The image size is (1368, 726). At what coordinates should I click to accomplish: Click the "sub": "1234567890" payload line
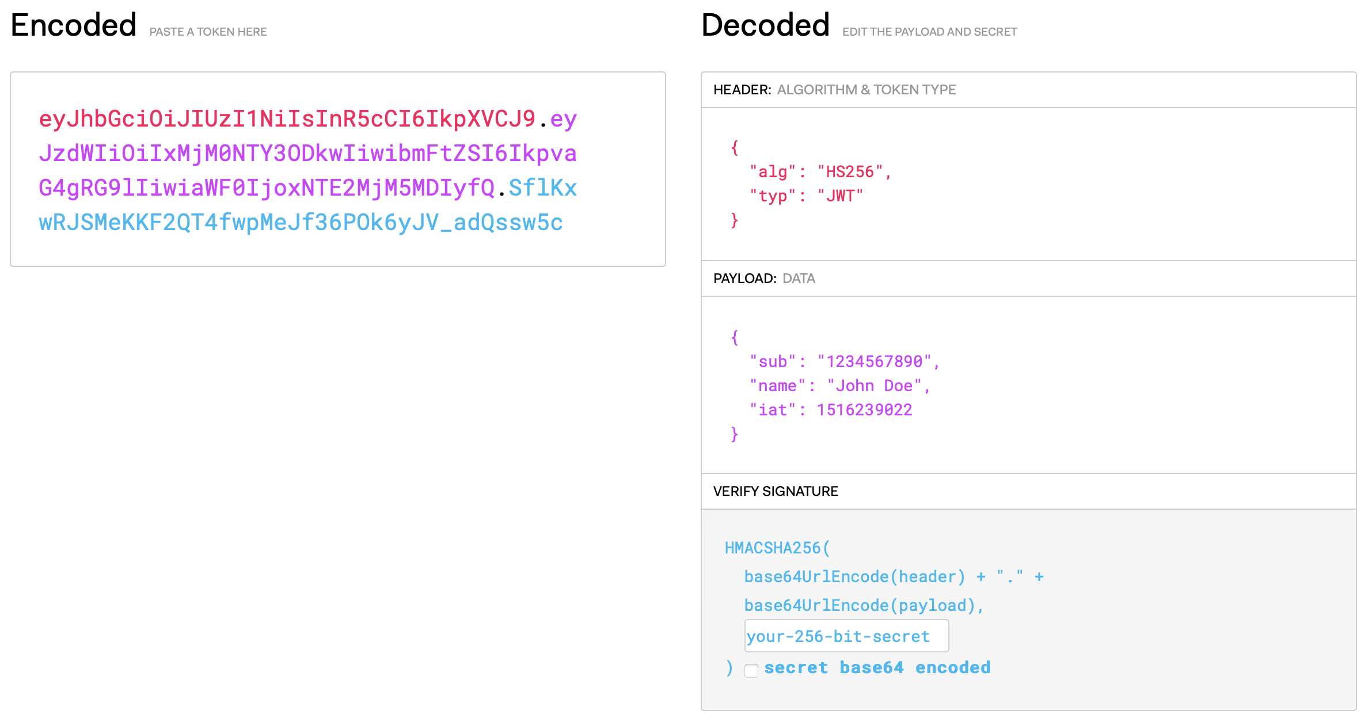coord(844,361)
